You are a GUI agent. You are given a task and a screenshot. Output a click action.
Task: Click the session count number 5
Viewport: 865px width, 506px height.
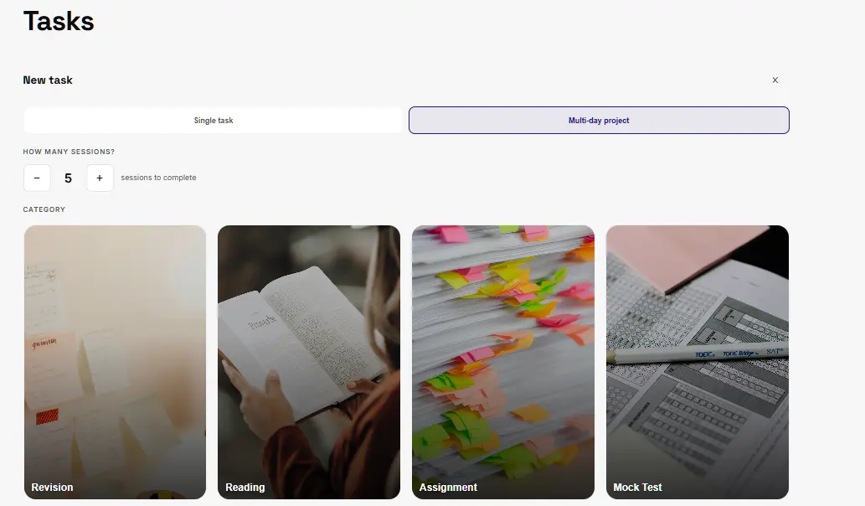[x=69, y=178]
